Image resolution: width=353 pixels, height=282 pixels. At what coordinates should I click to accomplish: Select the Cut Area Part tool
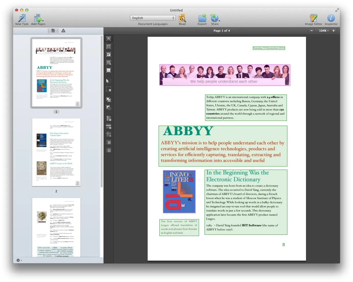(109, 108)
